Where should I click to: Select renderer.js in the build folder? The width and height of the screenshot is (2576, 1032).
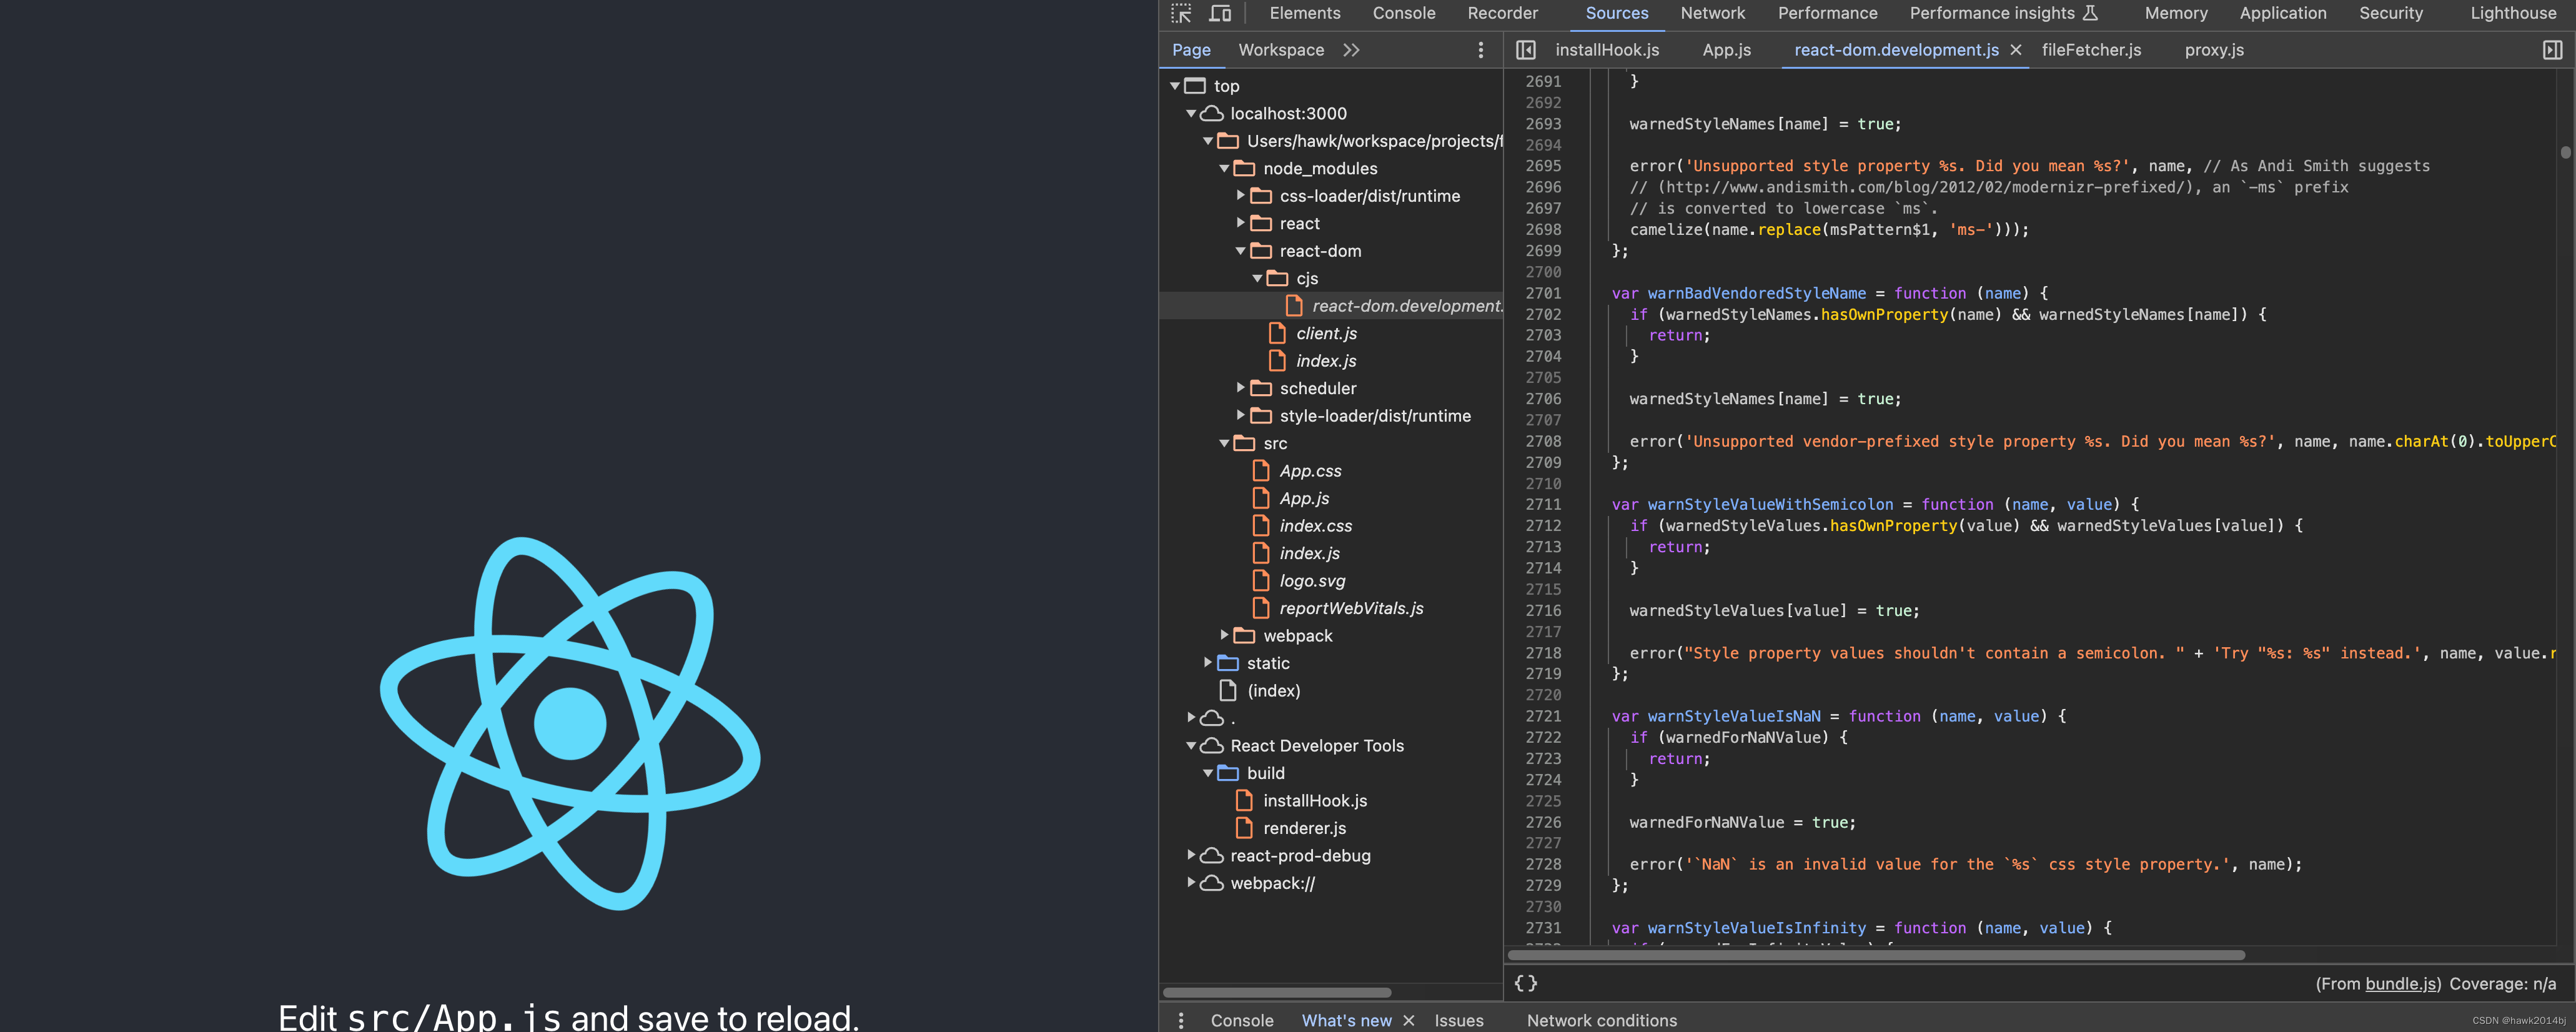pos(1304,828)
